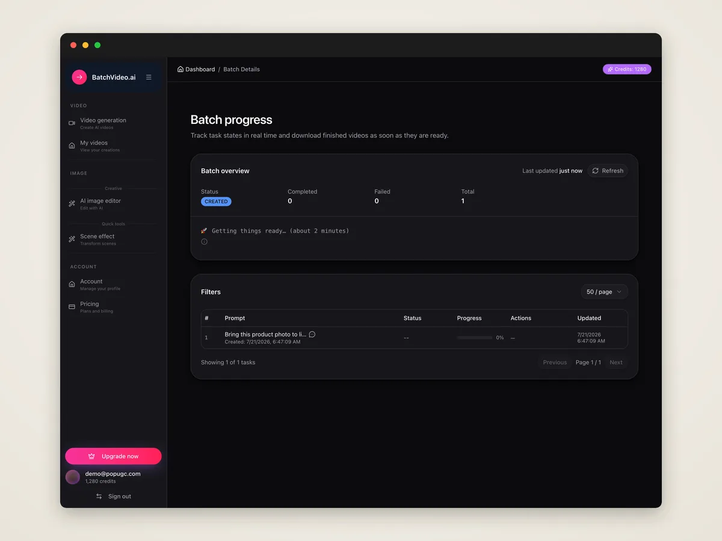Click 'Page 1 / 1' indicator
The width and height of the screenshot is (722, 541).
[x=588, y=362]
